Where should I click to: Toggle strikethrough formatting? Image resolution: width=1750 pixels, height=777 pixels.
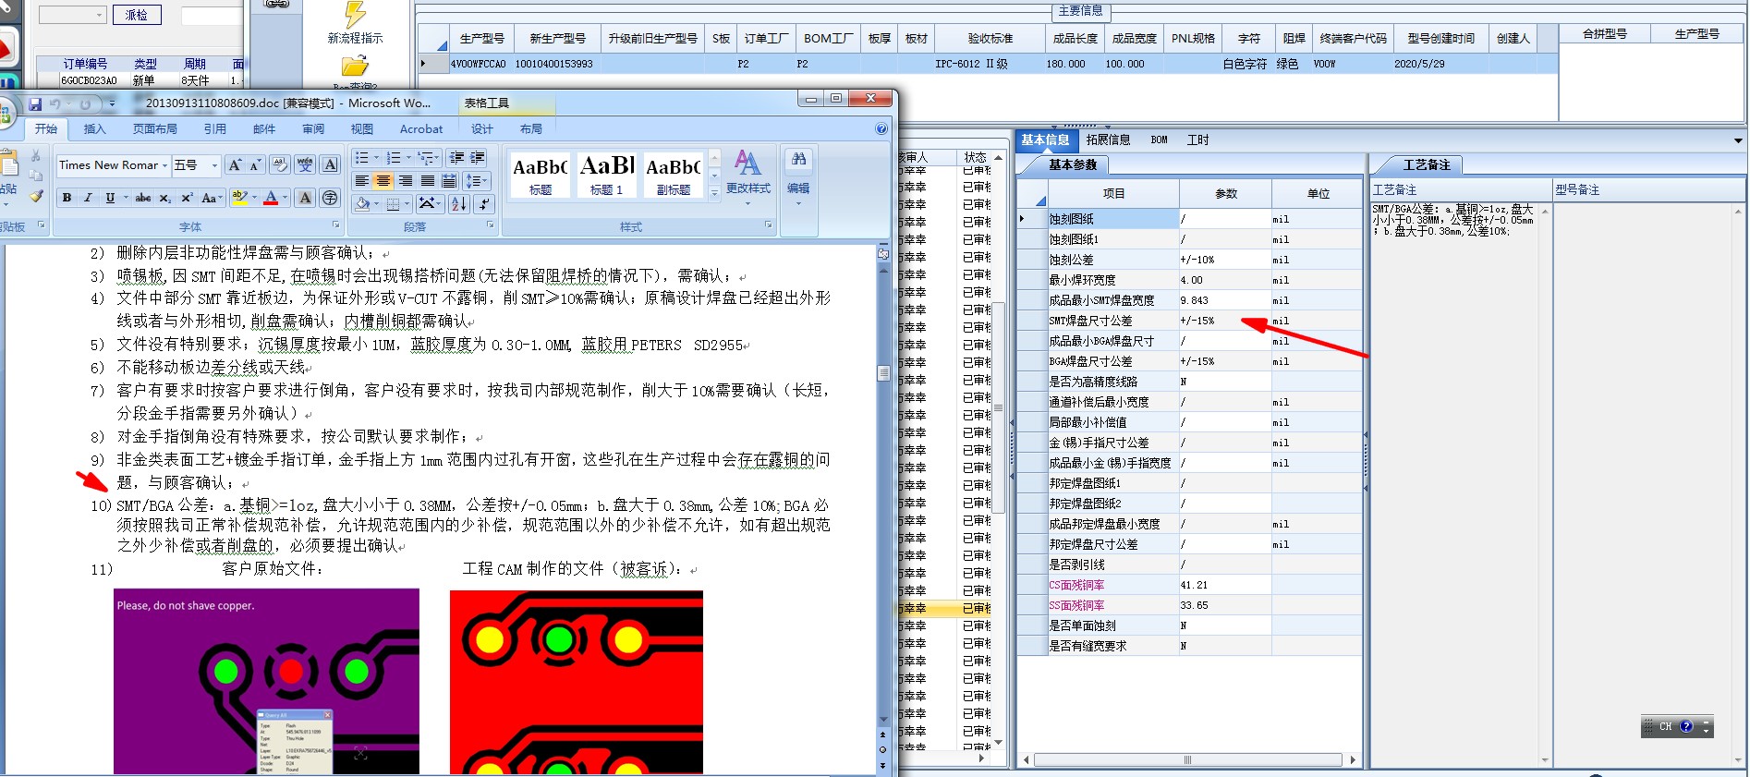[x=143, y=198]
